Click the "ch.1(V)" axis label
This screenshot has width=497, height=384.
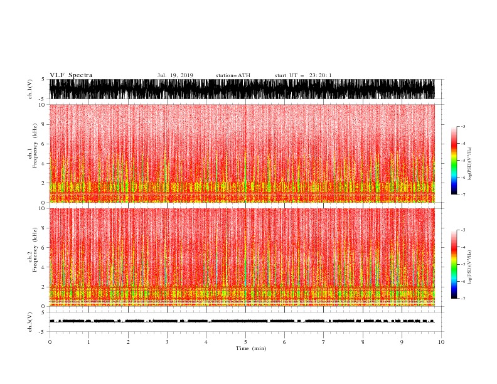pyautogui.click(x=30, y=89)
